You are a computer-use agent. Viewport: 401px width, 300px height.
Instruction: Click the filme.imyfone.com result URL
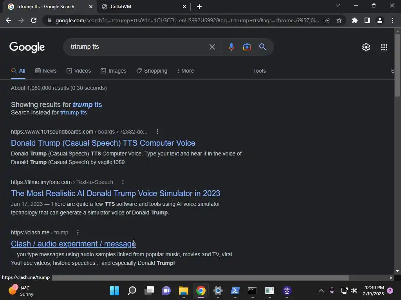(x=62, y=182)
